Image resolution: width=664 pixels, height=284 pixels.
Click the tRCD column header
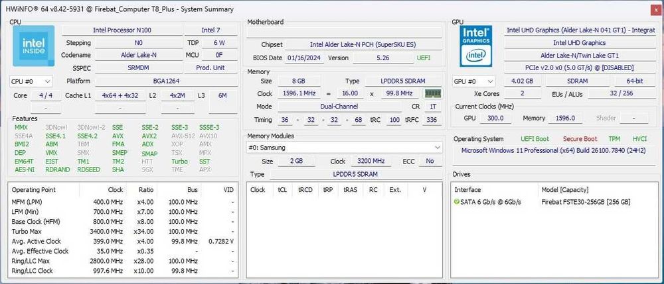point(305,190)
